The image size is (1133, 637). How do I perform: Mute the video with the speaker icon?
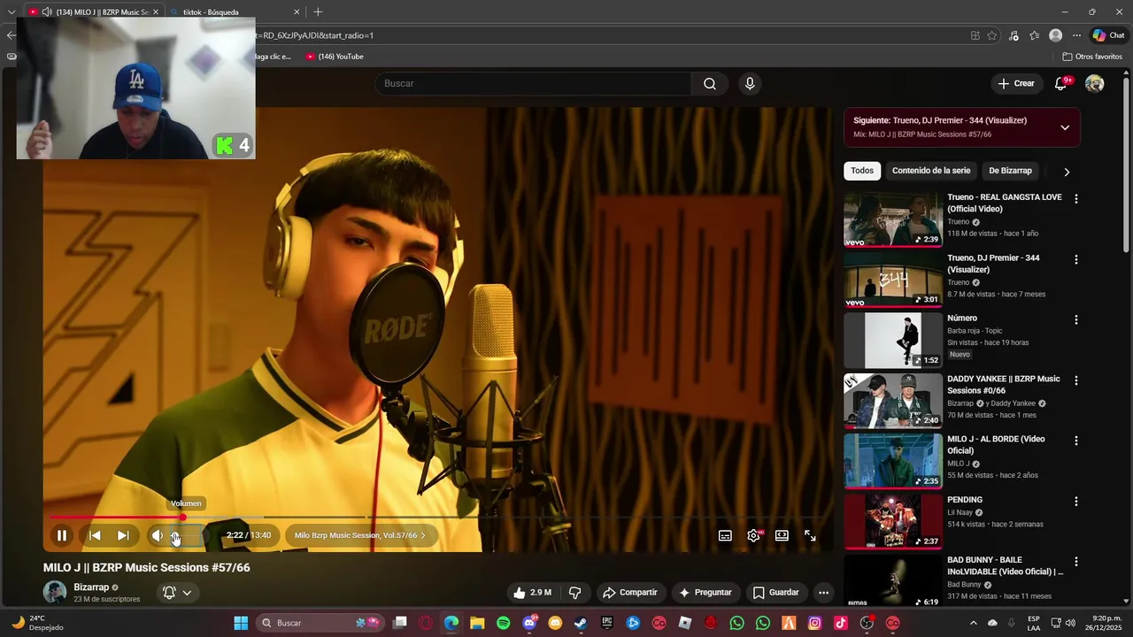[158, 535]
